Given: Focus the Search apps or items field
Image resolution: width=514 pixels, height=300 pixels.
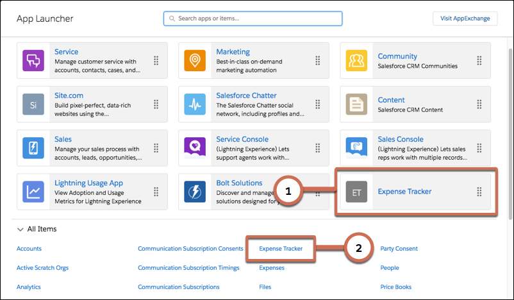Looking at the screenshot, I should tap(253, 19).
